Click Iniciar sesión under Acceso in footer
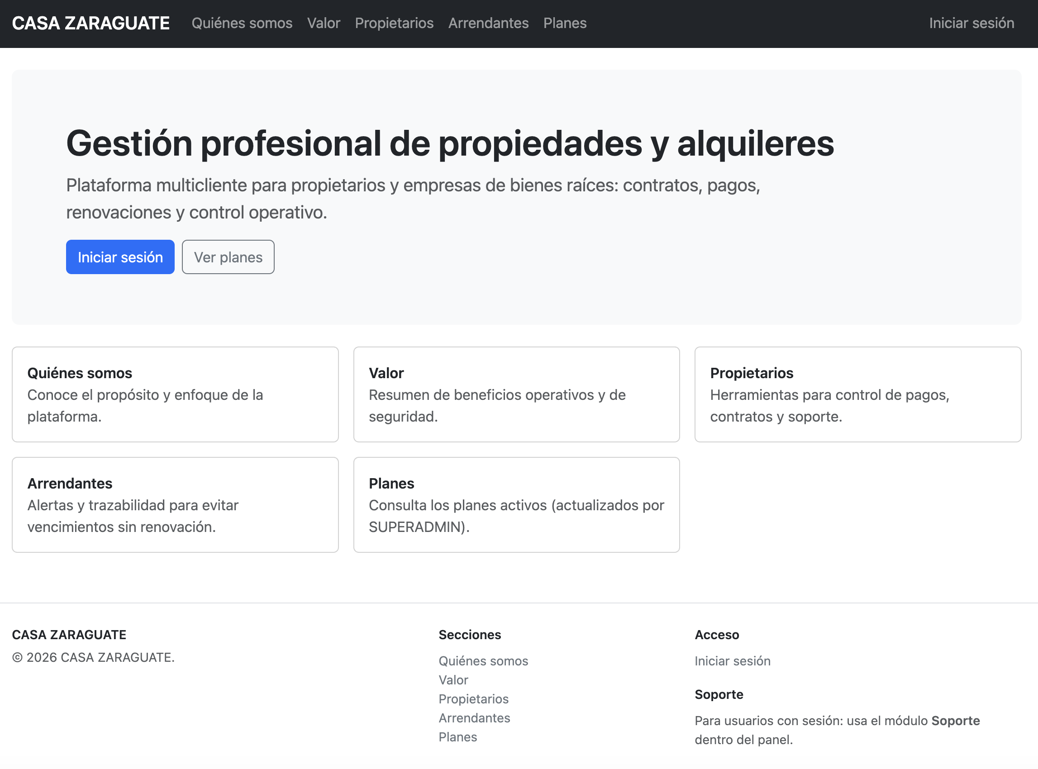1038x769 pixels. point(732,660)
